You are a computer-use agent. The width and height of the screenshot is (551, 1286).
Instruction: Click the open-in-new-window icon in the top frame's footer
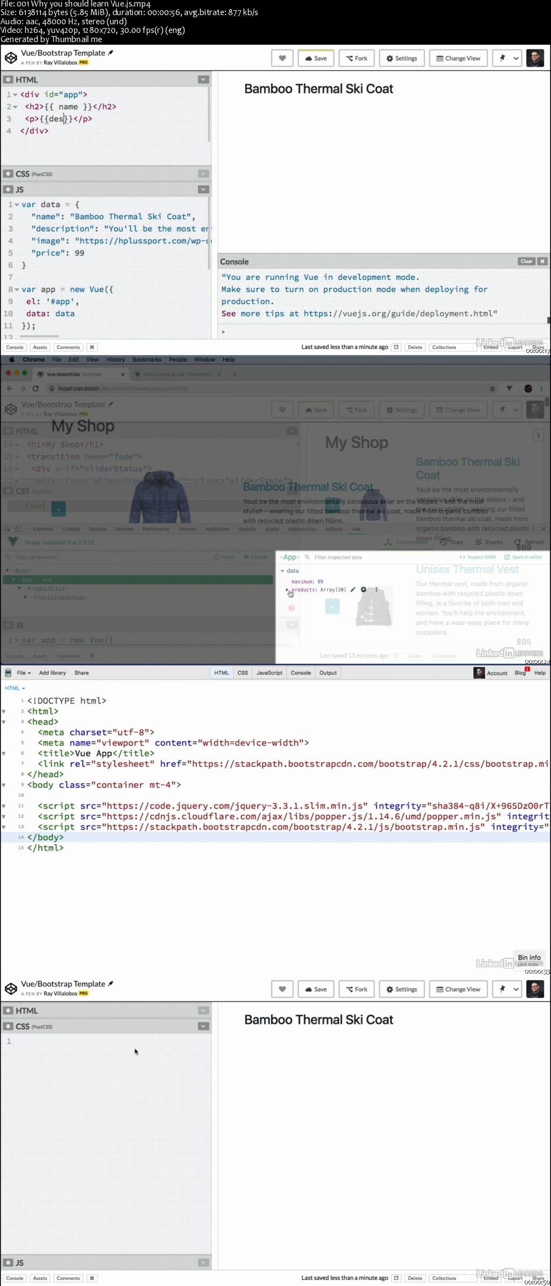pyautogui.click(x=397, y=347)
